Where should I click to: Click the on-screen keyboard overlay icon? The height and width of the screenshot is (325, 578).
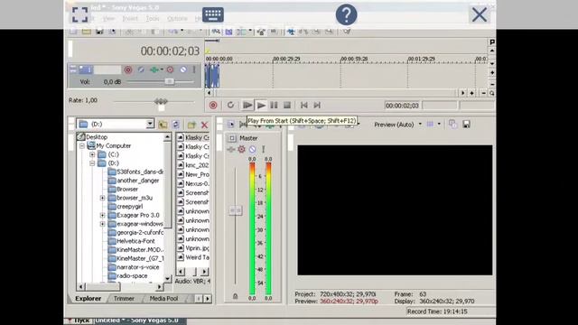tap(213, 14)
